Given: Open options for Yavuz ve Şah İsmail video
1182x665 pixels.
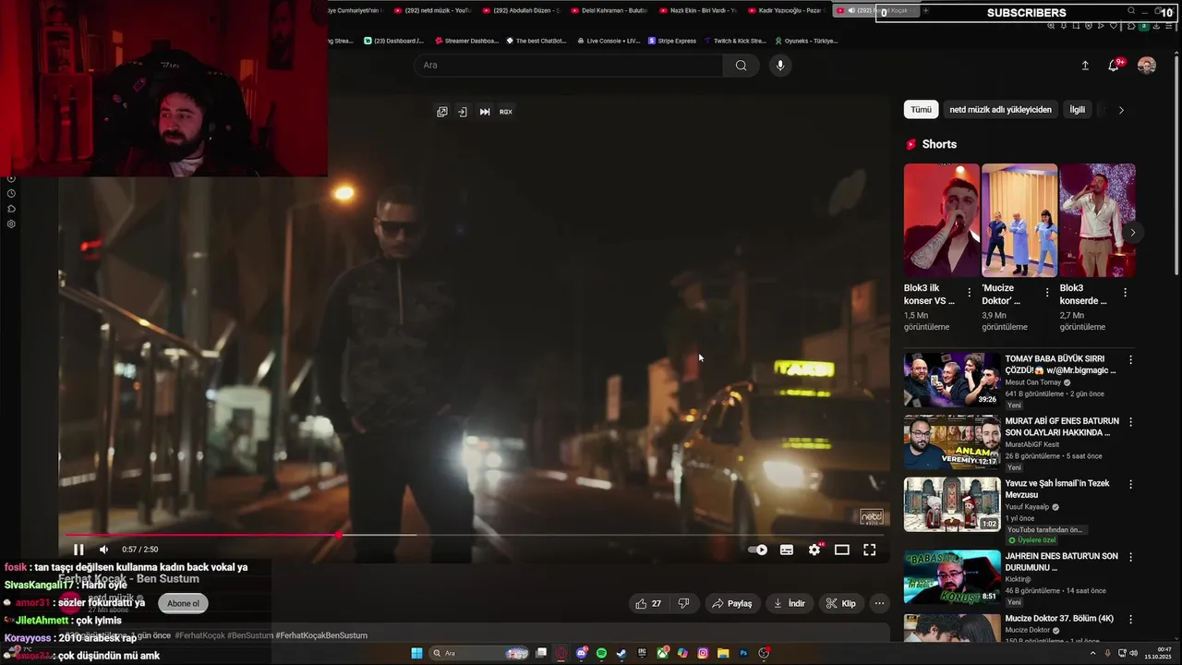Looking at the screenshot, I should coord(1130,484).
